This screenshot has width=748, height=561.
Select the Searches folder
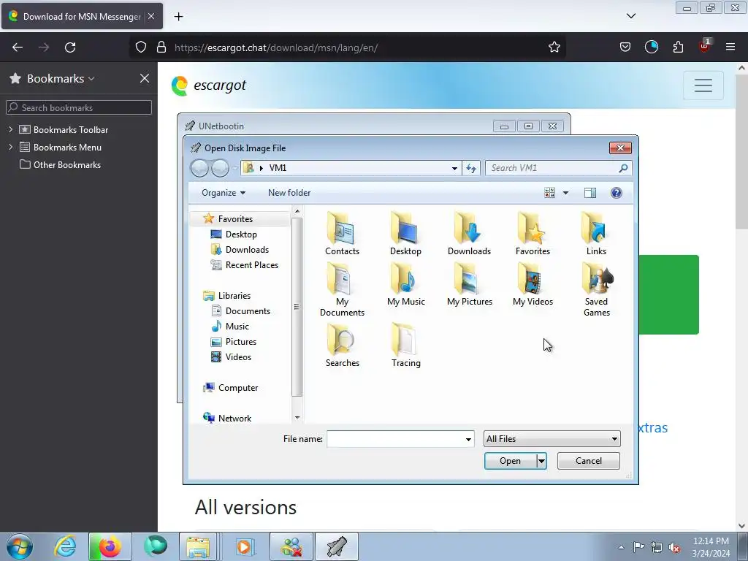click(342, 346)
